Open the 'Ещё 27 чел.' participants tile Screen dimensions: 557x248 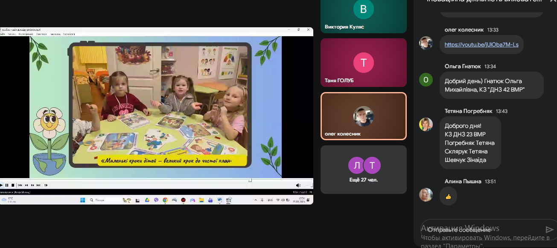click(x=364, y=170)
